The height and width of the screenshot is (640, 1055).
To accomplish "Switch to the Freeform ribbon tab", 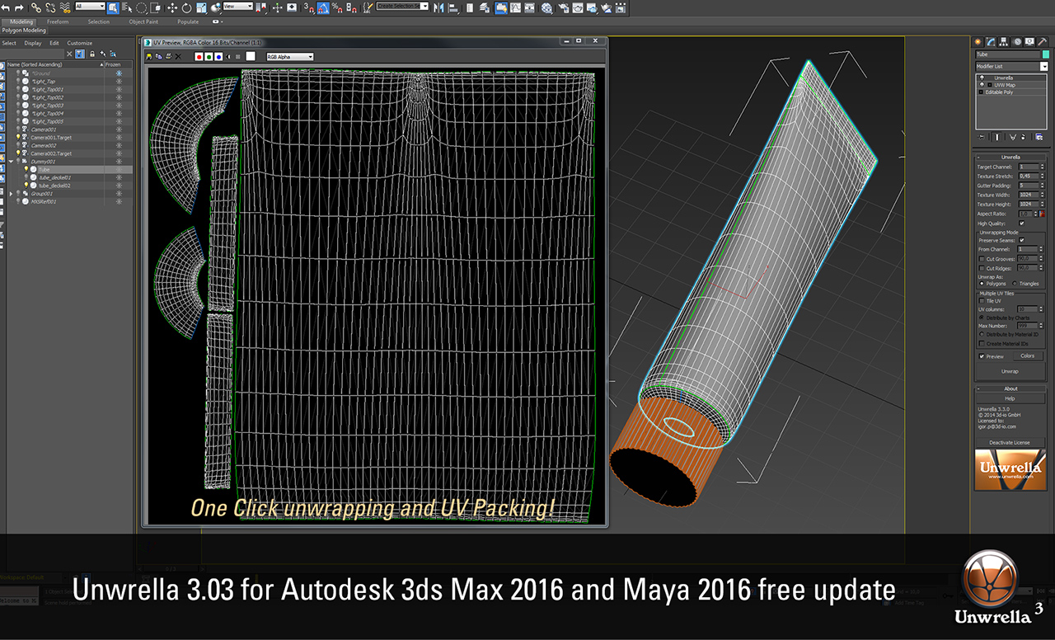I will pos(58,21).
